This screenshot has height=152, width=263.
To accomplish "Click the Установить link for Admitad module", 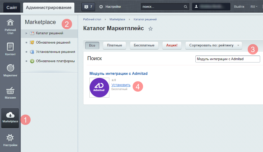I will 121,85.
